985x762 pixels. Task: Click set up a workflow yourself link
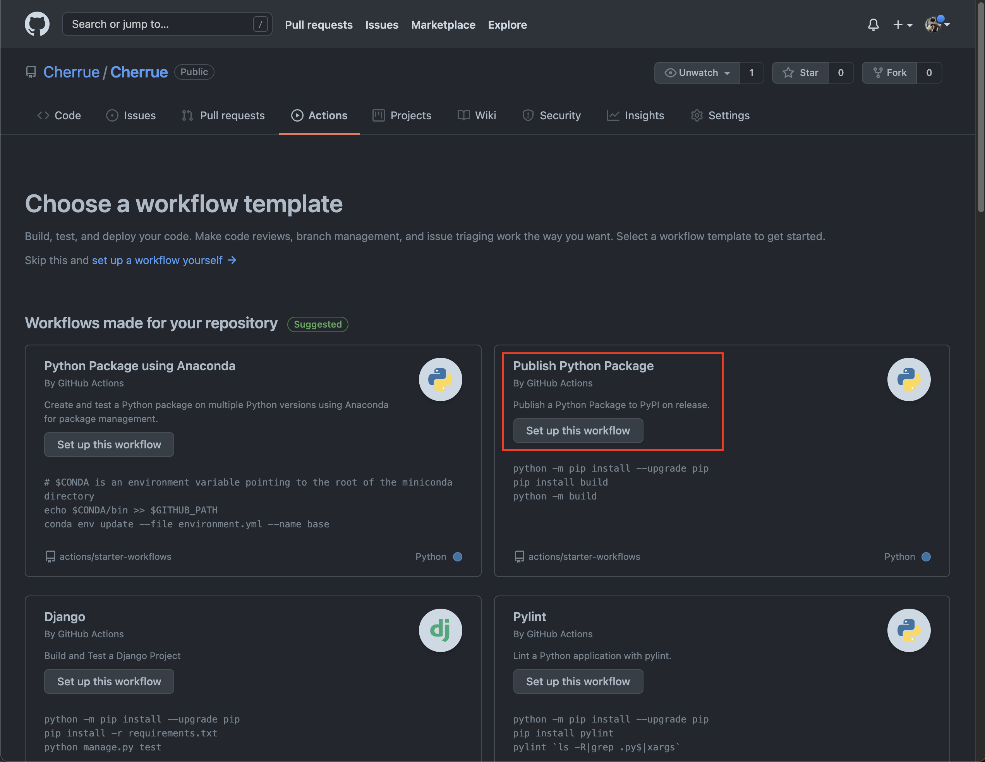pos(164,260)
